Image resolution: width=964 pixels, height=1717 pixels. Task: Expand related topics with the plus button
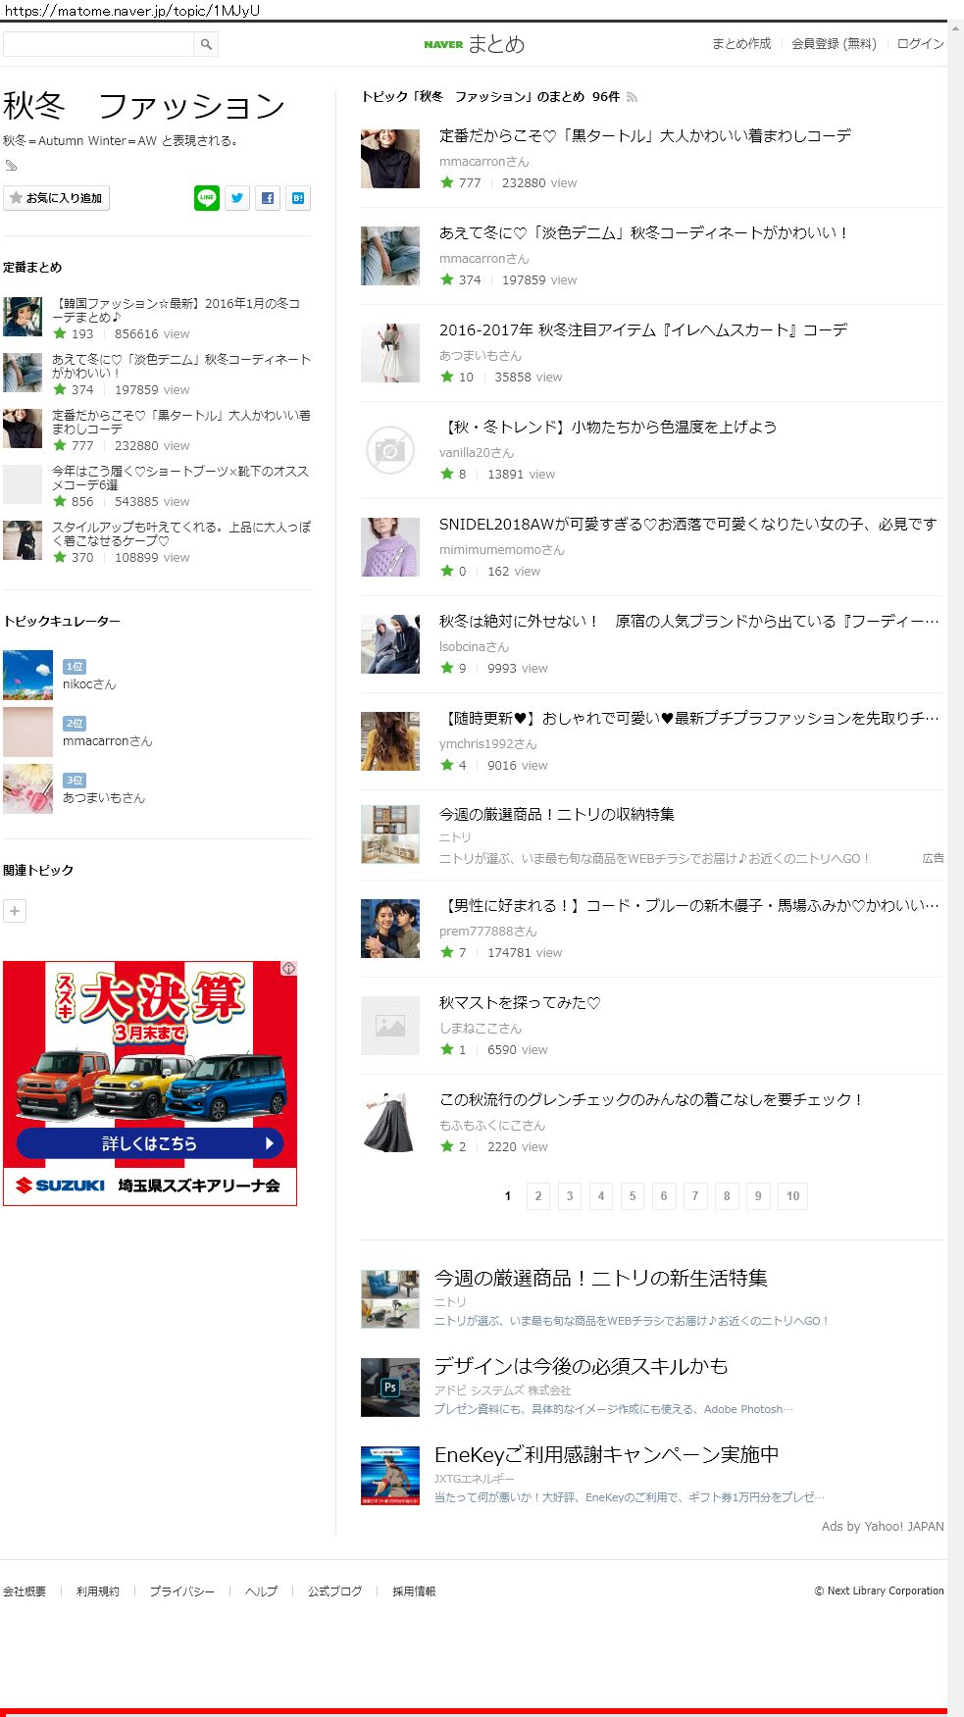pyautogui.click(x=15, y=911)
